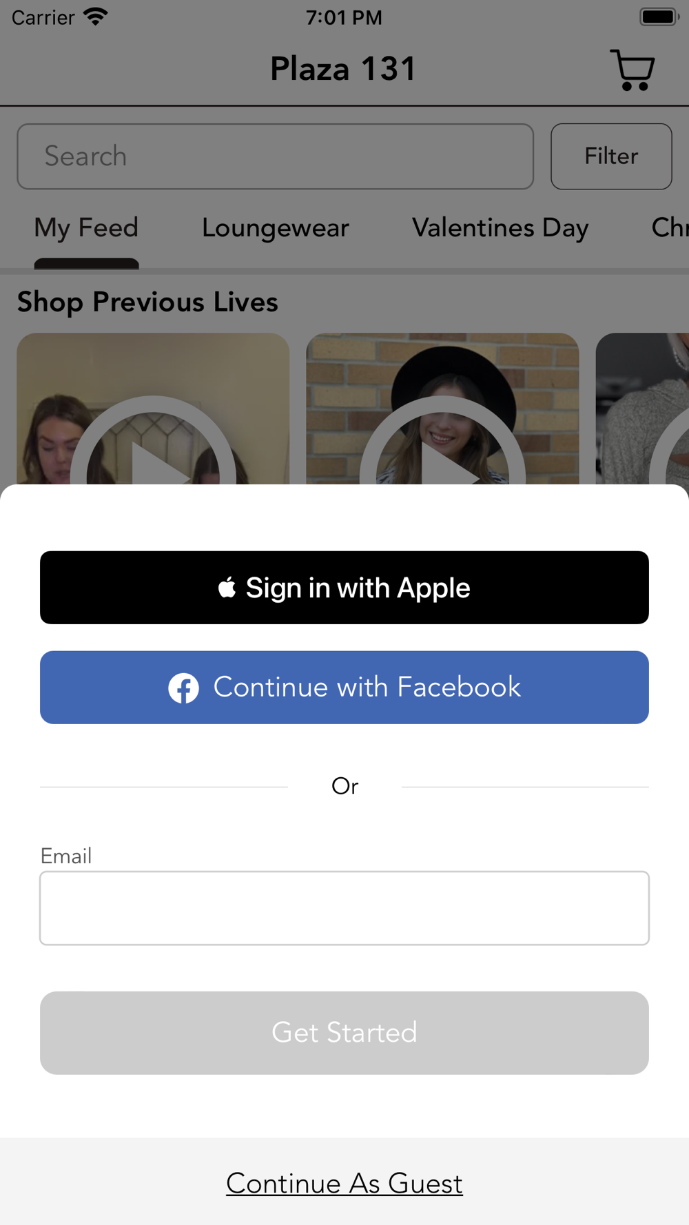The height and width of the screenshot is (1225, 689).
Task: Select the My Feed tab
Action: coord(86,227)
